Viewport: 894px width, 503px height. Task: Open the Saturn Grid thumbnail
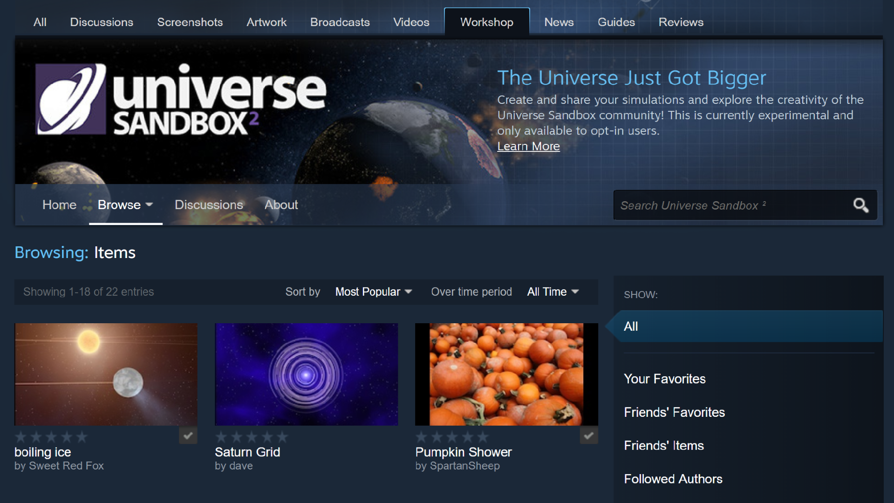[x=306, y=374]
